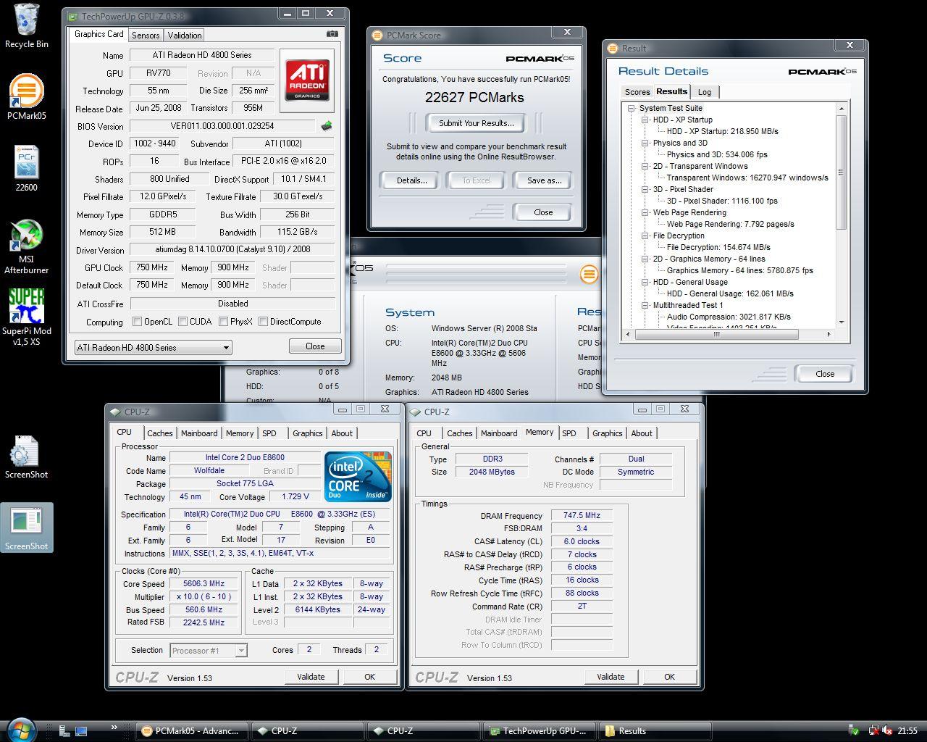Switch to the PCMark05 - Advanced taskbar button
This screenshot has height=742, width=927.
click(192, 730)
